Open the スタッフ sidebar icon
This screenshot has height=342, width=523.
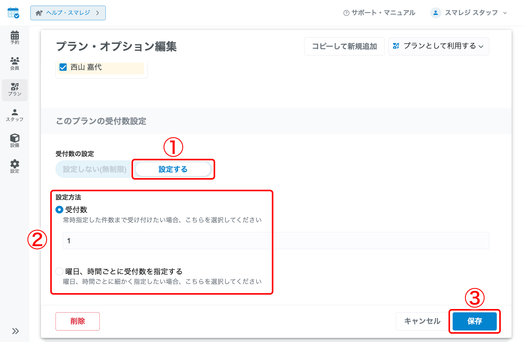click(15, 115)
